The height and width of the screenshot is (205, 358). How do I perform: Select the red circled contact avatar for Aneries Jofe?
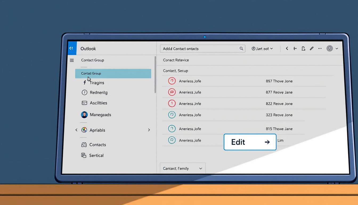pos(172,81)
